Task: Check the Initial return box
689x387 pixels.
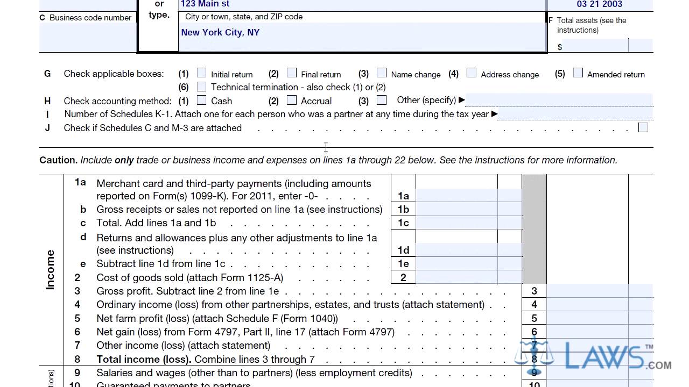Action: [202, 73]
